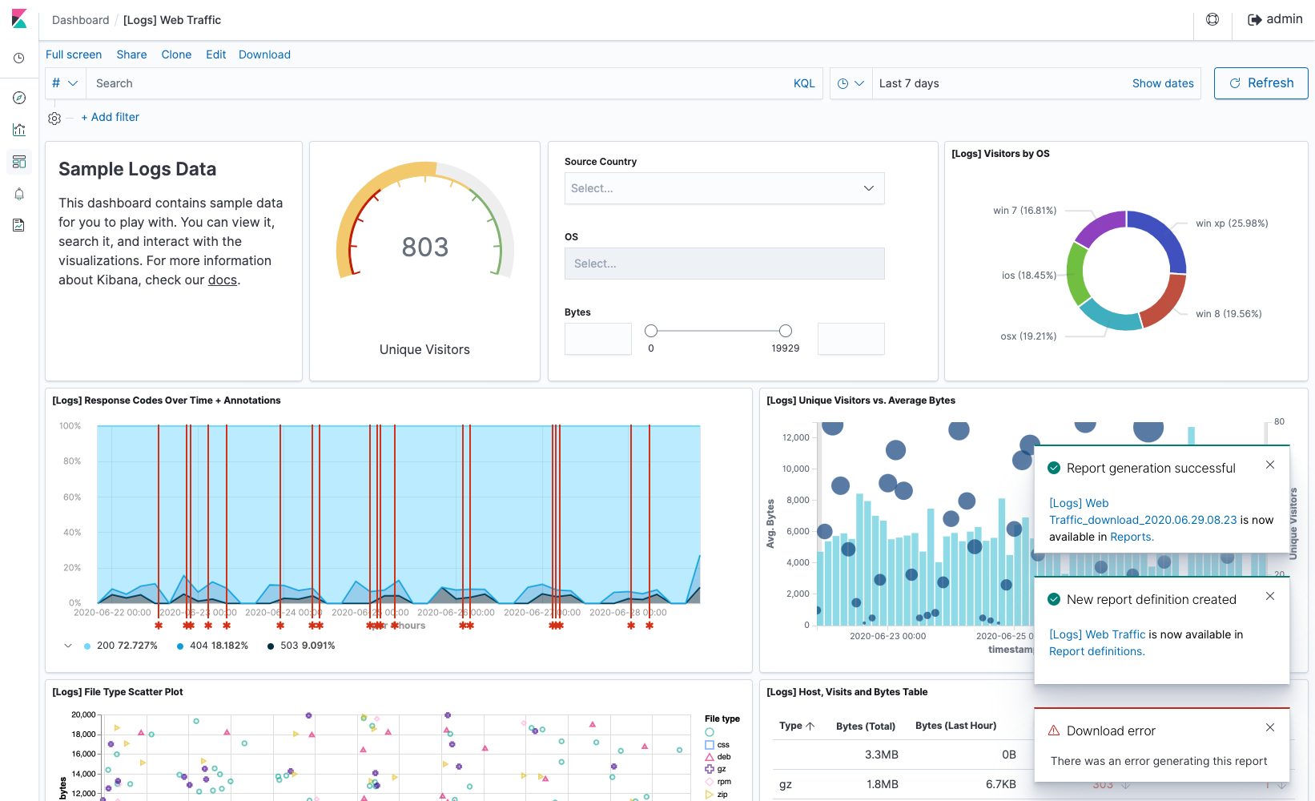Click + Add filter
Screen dimensions: 1315x801
[x=110, y=117]
